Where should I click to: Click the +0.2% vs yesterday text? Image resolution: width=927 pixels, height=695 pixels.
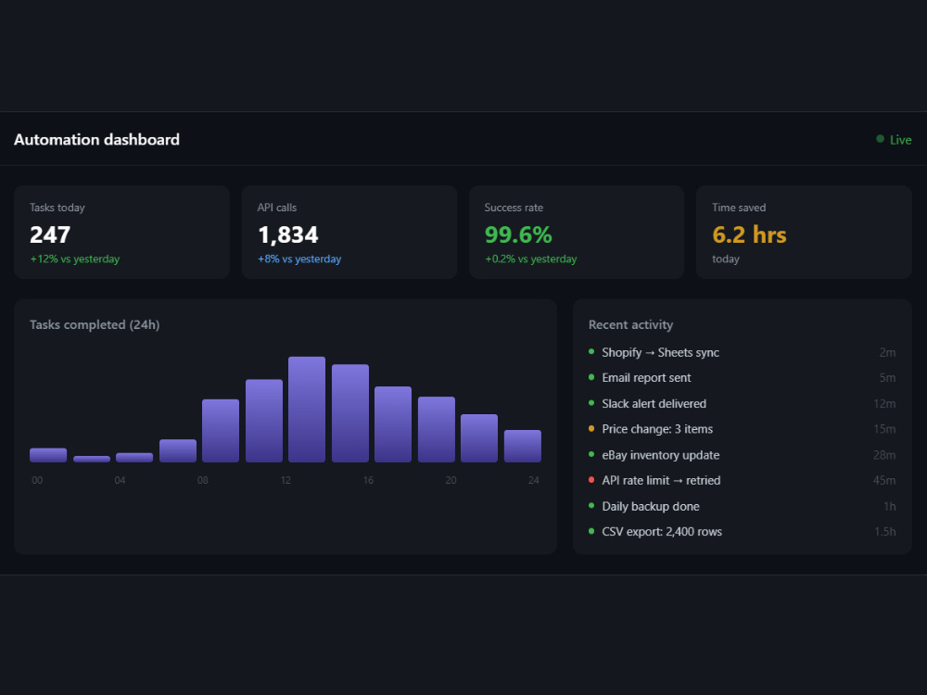531,259
